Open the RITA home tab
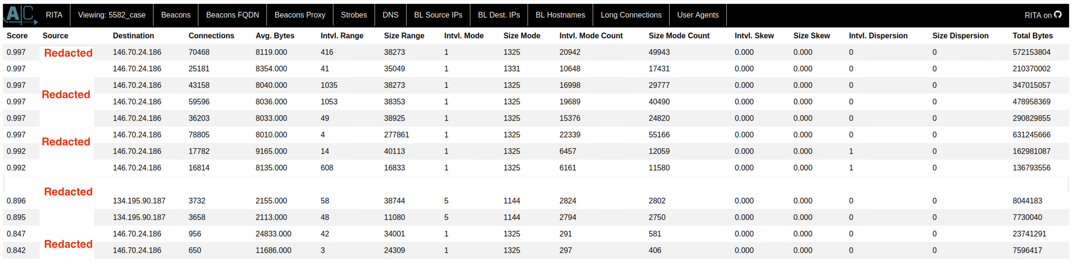This screenshot has height=261, width=1073. point(54,15)
